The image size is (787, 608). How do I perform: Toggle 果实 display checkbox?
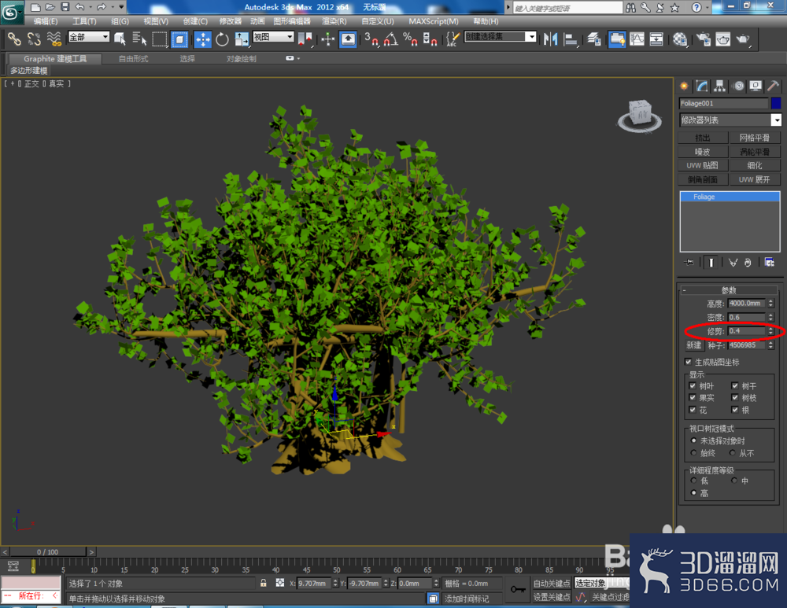coord(692,397)
